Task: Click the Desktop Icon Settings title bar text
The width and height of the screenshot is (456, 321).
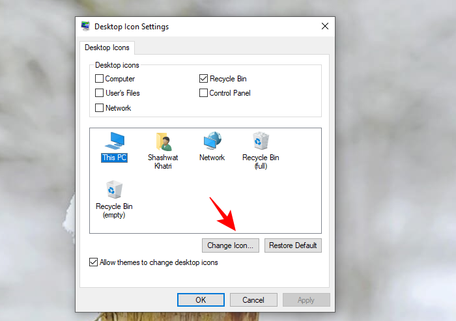Action: tap(132, 27)
